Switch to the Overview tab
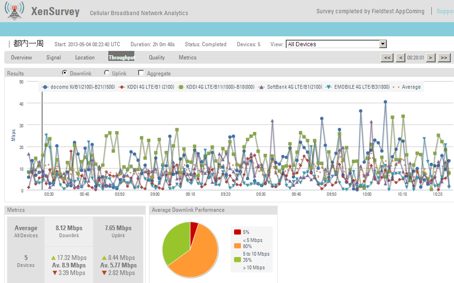This screenshot has height=283, width=454. [21, 58]
